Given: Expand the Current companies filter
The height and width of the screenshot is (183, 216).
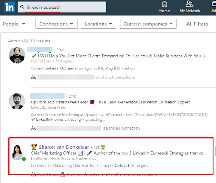Looking at the screenshot, I should pyautogui.click(x=148, y=24).
